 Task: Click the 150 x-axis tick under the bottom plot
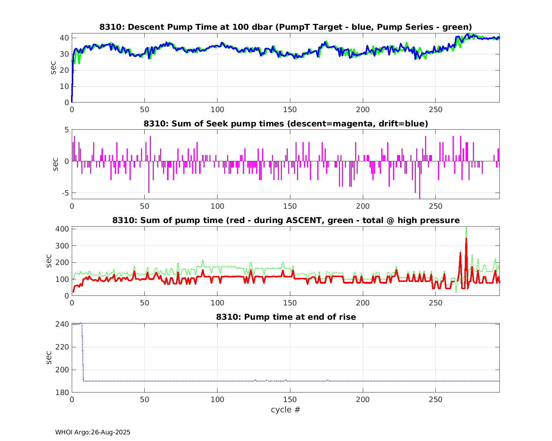290,399
